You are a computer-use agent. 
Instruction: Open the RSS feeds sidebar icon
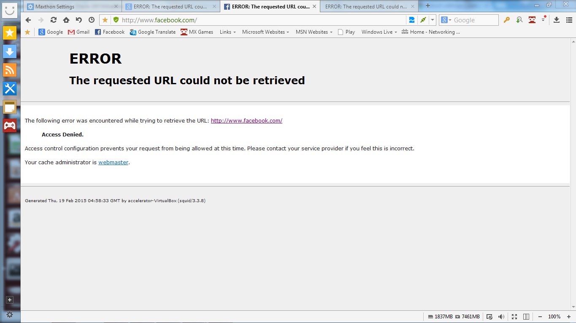(x=10, y=70)
